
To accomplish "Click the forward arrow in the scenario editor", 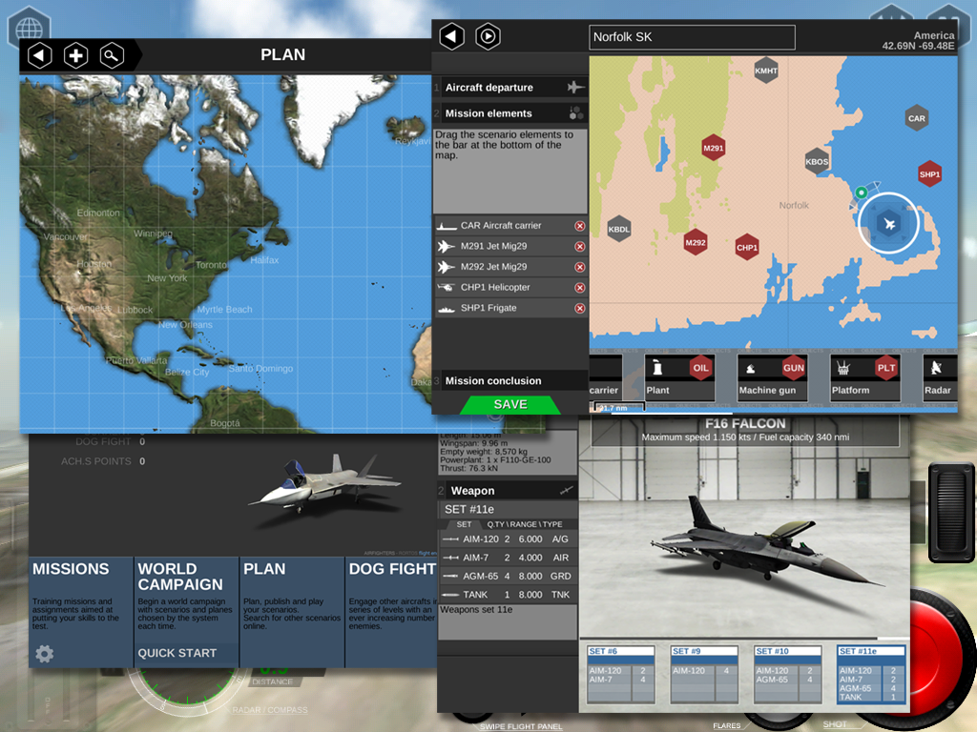I will tap(488, 36).
